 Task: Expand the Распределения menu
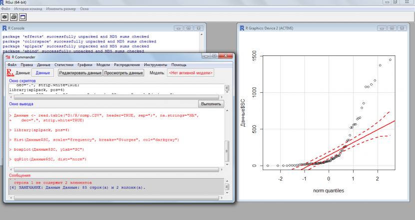click(127, 65)
